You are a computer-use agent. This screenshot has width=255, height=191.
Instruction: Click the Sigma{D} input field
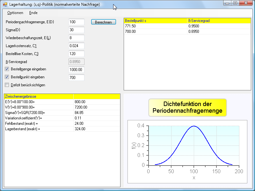(x=76, y=30)
